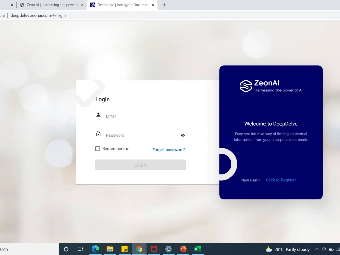Open Task View on taskbar
Image resolution: width=340 pixels, height=255 pixels.
[x=80, y=249]
